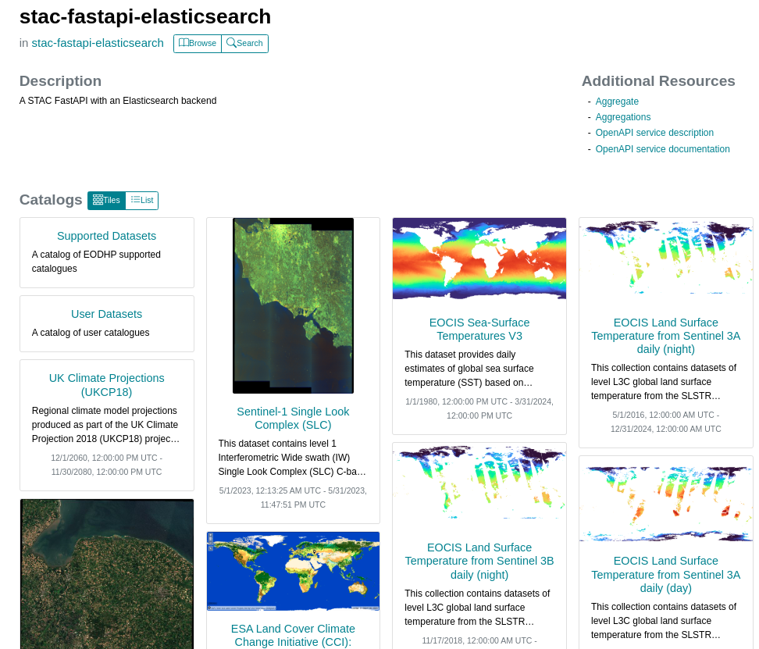
Task: Open EOCIS Land Surface Temperature Sentinel 3B (night)
Action: (x=479, y=561)
